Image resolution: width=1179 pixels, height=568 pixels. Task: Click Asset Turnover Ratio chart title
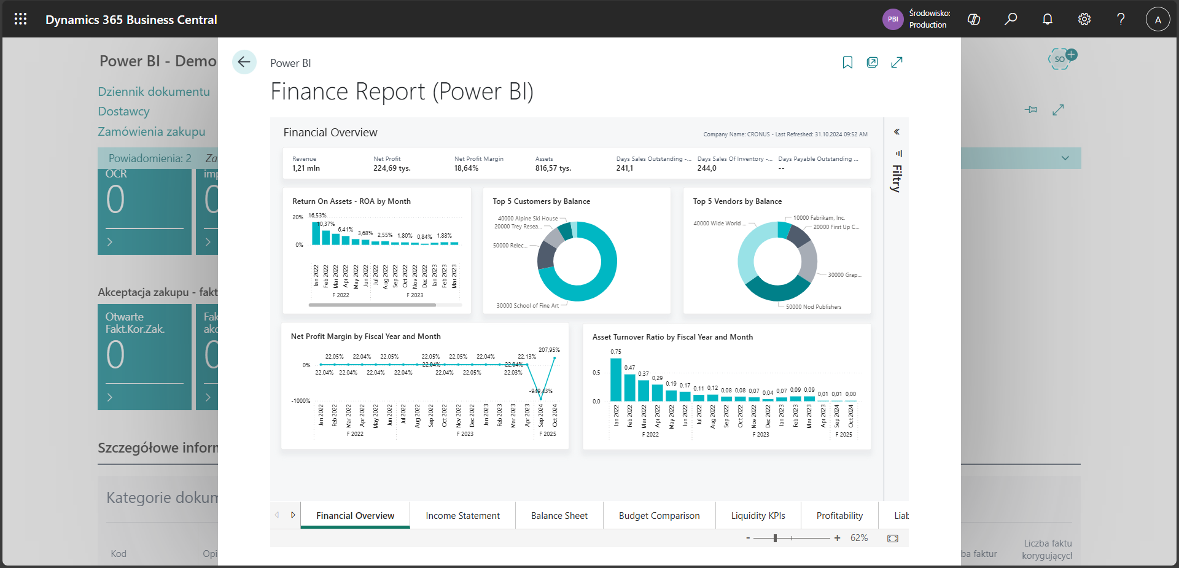[x=672, y=337]
